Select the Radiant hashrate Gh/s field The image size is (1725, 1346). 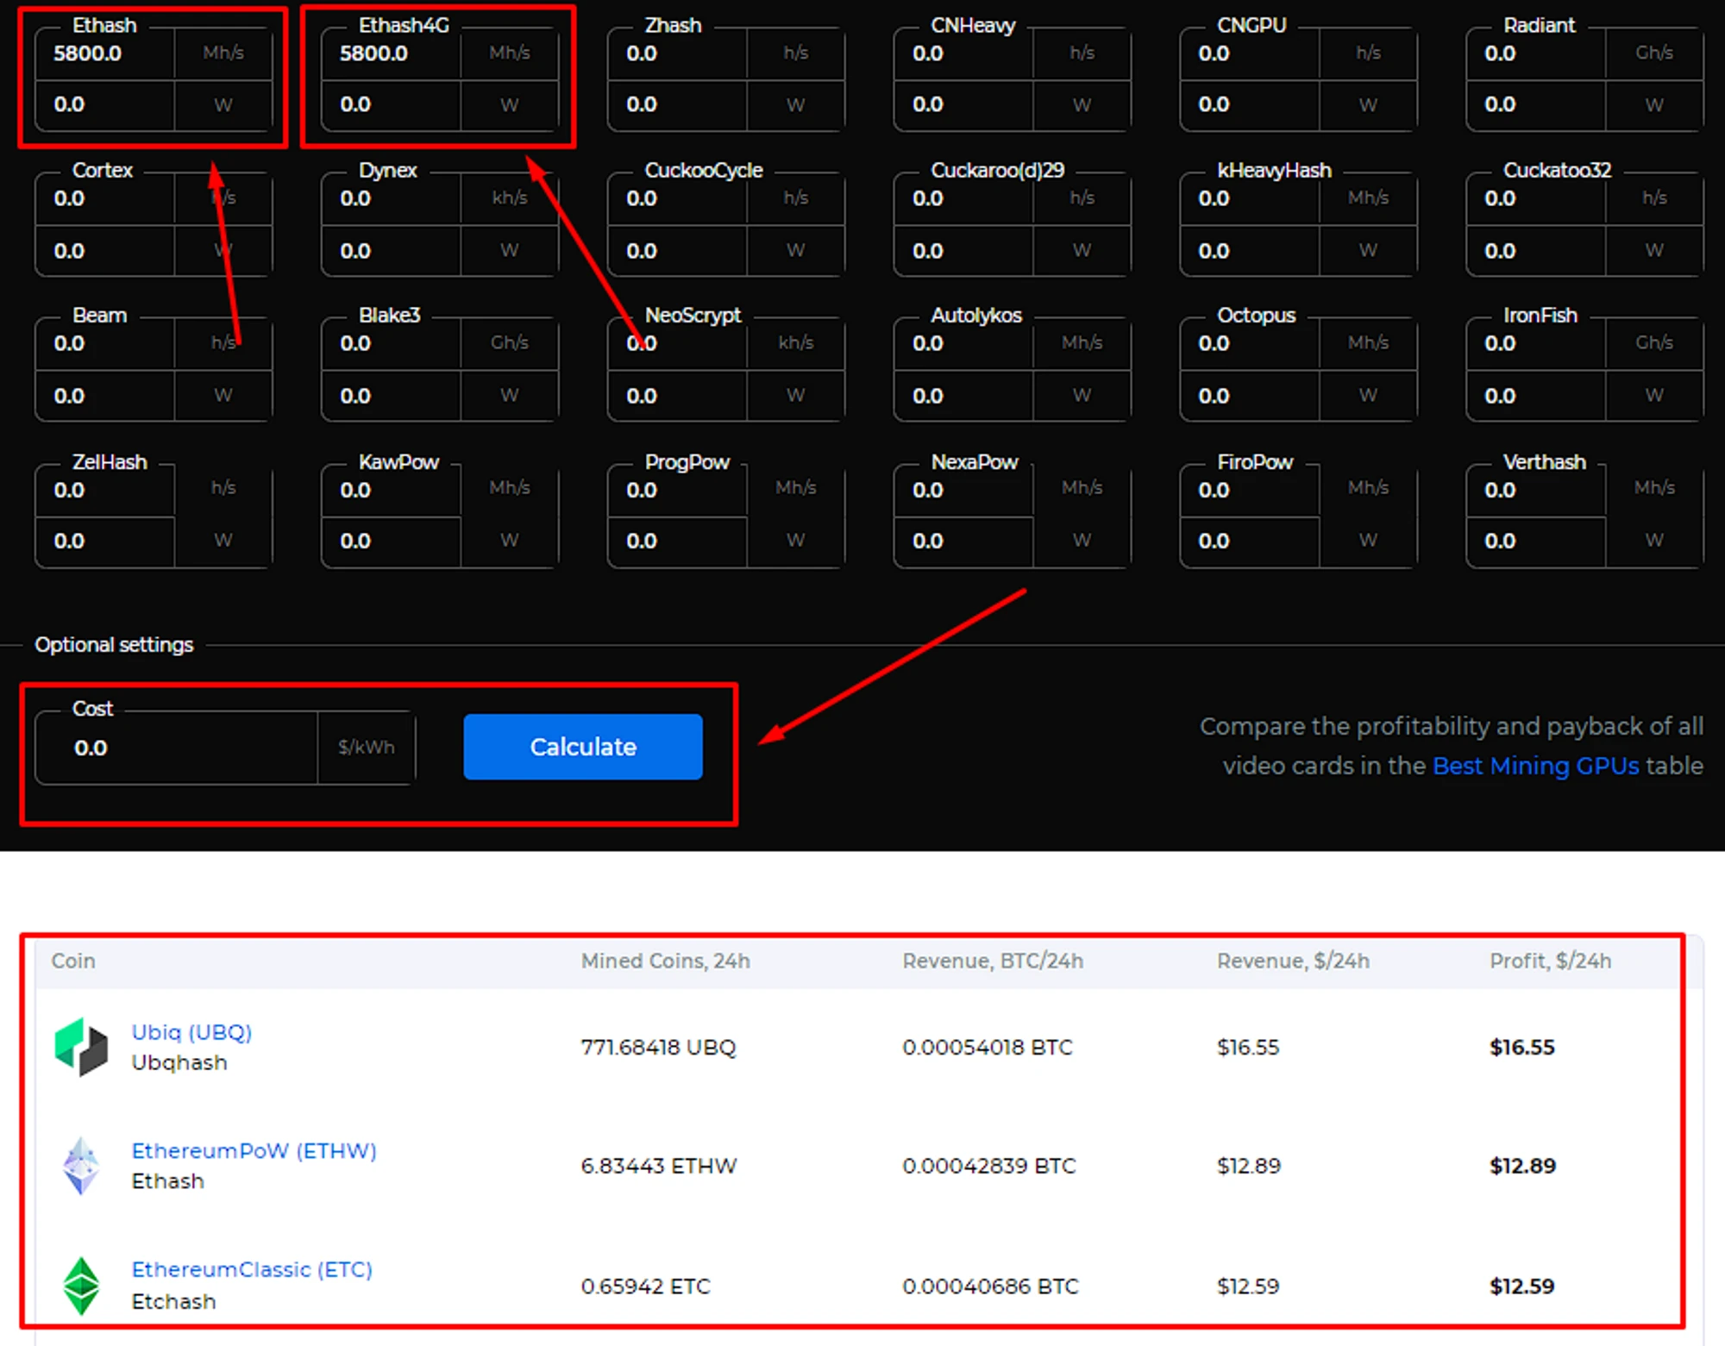pyautogui.click(x=1535, y=53)
